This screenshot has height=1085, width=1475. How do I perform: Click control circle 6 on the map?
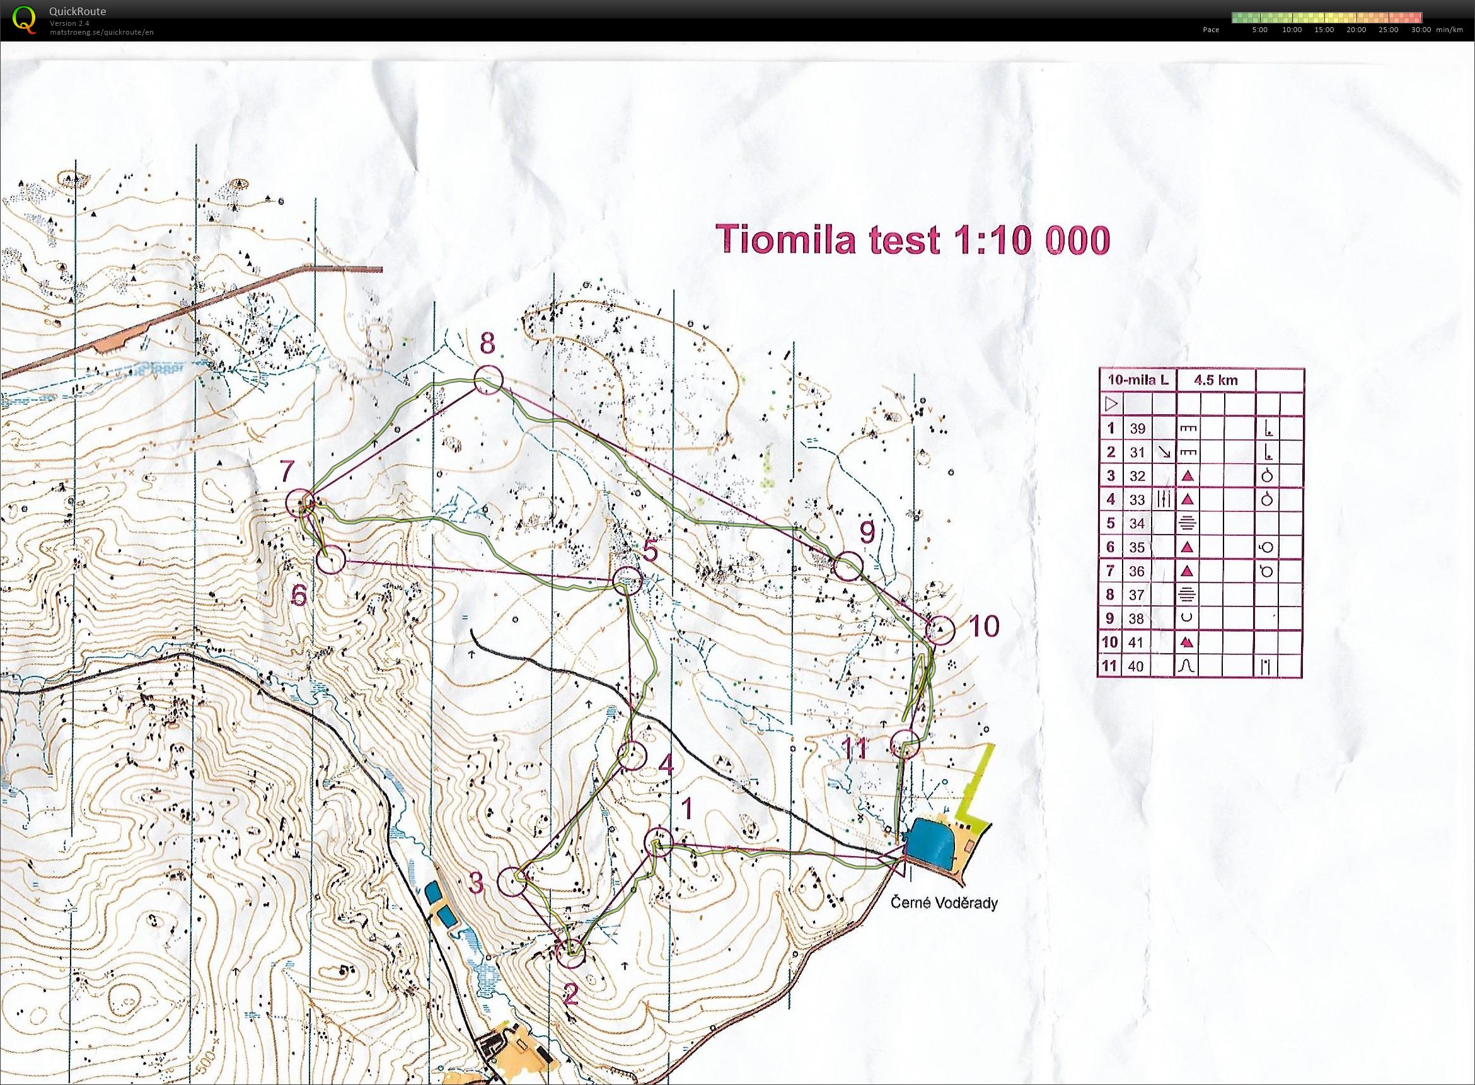pyautogui.click(x=330, y=560)
